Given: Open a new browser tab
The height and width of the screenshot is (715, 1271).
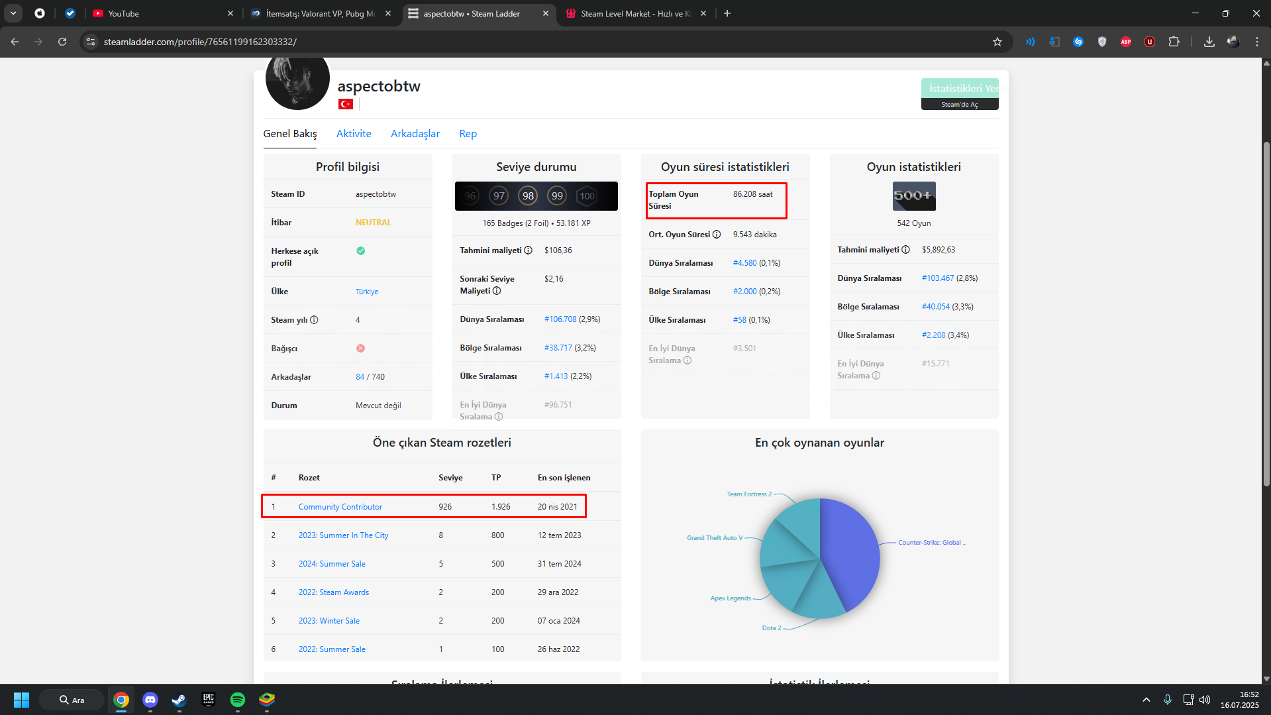Looking at the screenshot, I should pos(727,13).
